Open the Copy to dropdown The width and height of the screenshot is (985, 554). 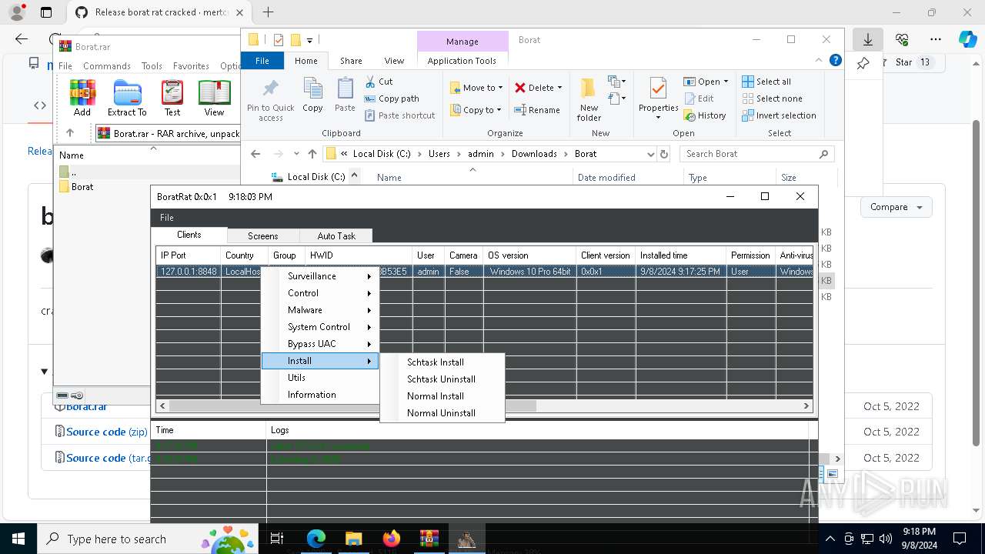(476, 110)
